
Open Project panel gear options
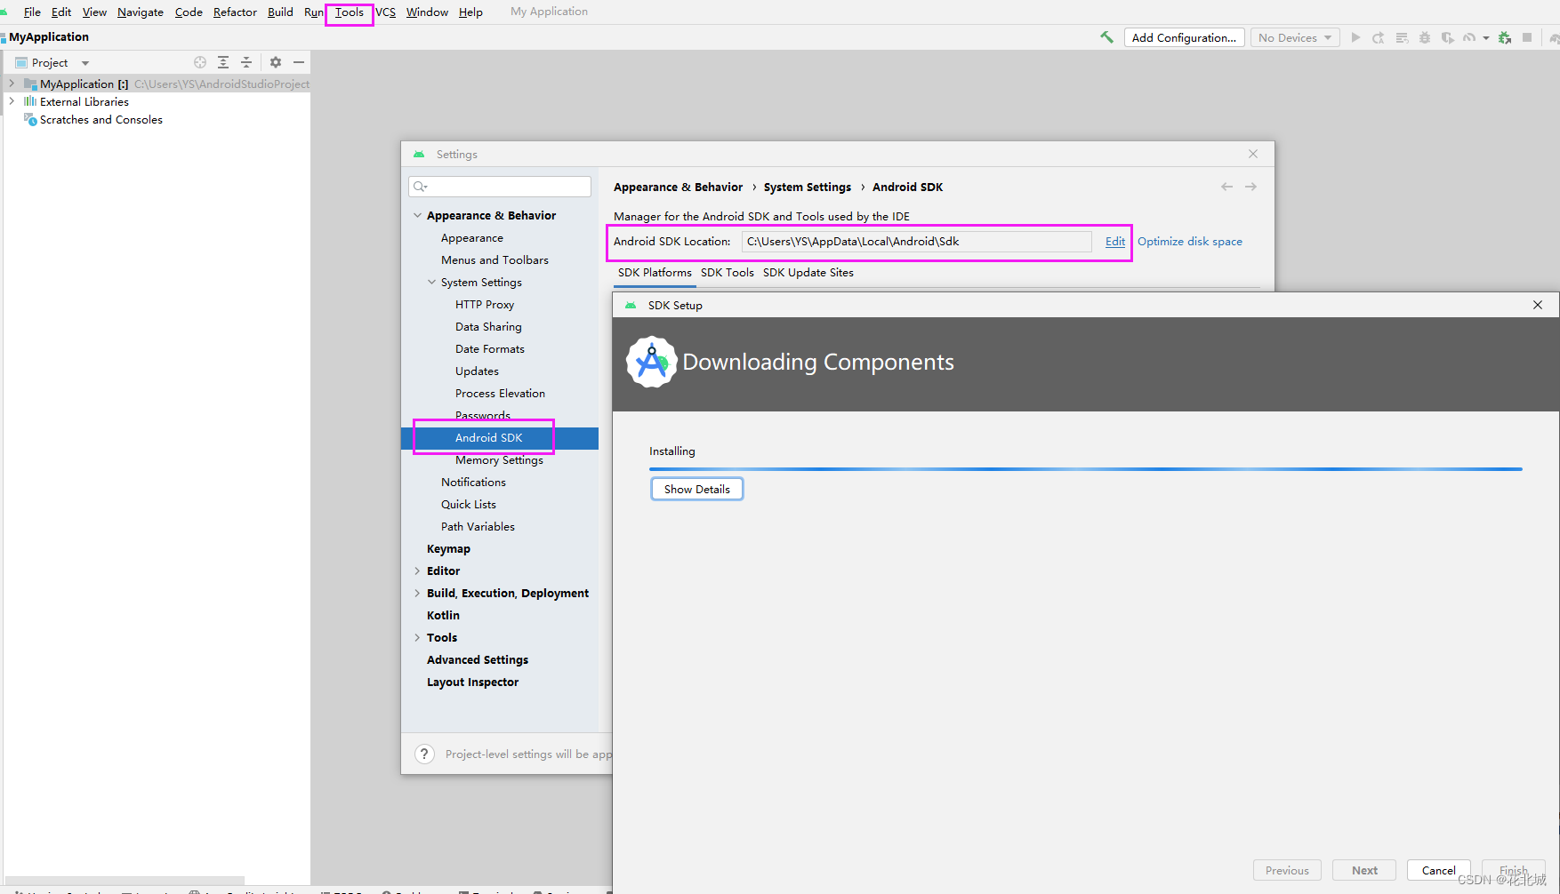276,62
